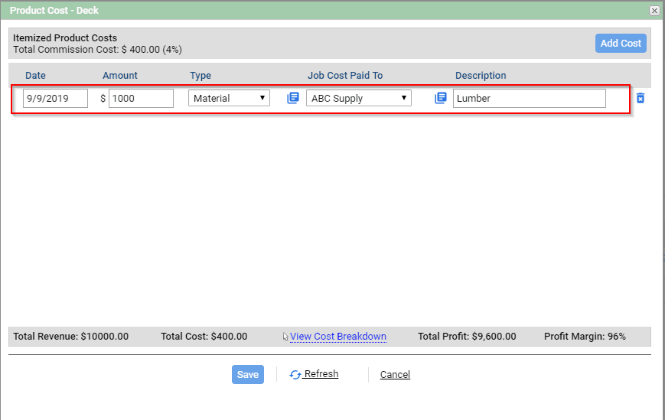
Task: Click the list icon beside the Material type dropdown
Action: [x=293, y=98]
